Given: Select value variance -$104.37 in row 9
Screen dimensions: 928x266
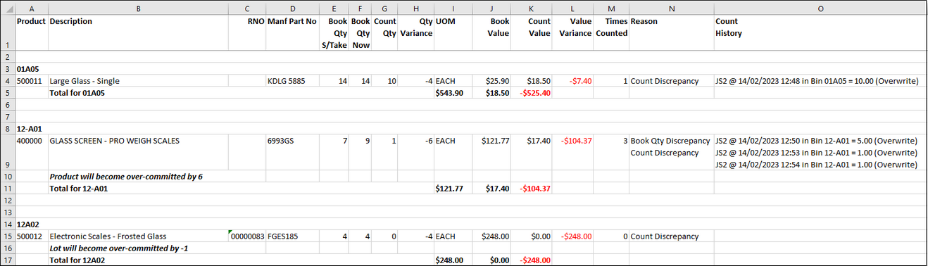Looking at the screenshot, I should 573,153.
